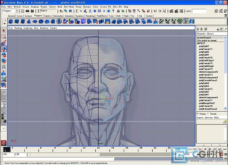Click the New scene icon
Image resolution: width=228 pixels, height=165 pixels.
pos(23,11)
